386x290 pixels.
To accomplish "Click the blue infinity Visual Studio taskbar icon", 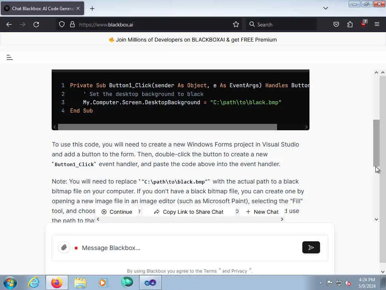I will 150,282.
